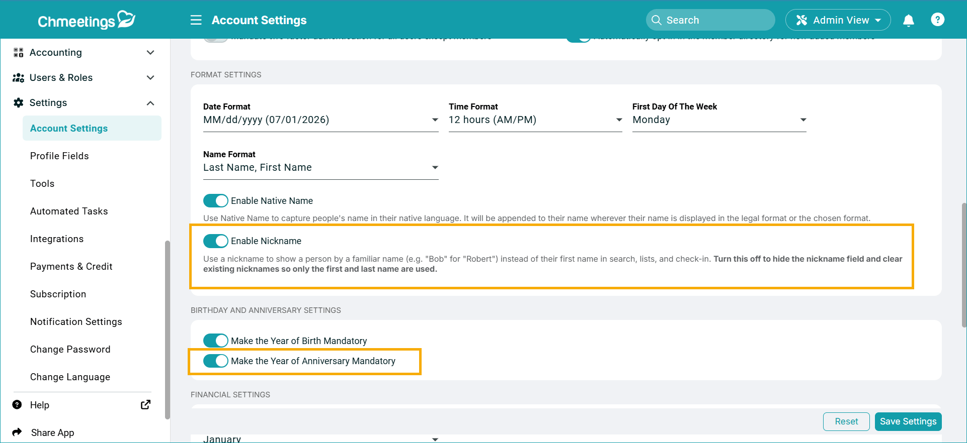The image size is (967, 443).
Task: Go to Tools in the sidebar
Action: click(42, 183)
